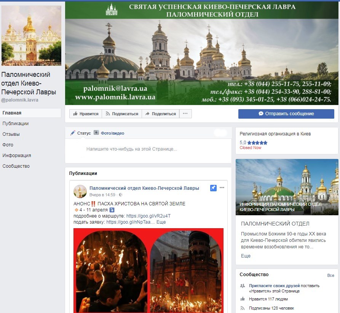The width and height of the screenshot is (340, 313).
Task: Click the ПАЛОМНИЧЕСКИЙ ОТДЕЛ card heading
Action: [x=275, y=224]
